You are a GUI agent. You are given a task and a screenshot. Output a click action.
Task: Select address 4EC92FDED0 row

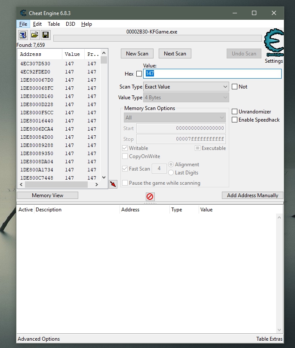click(59, 72)
